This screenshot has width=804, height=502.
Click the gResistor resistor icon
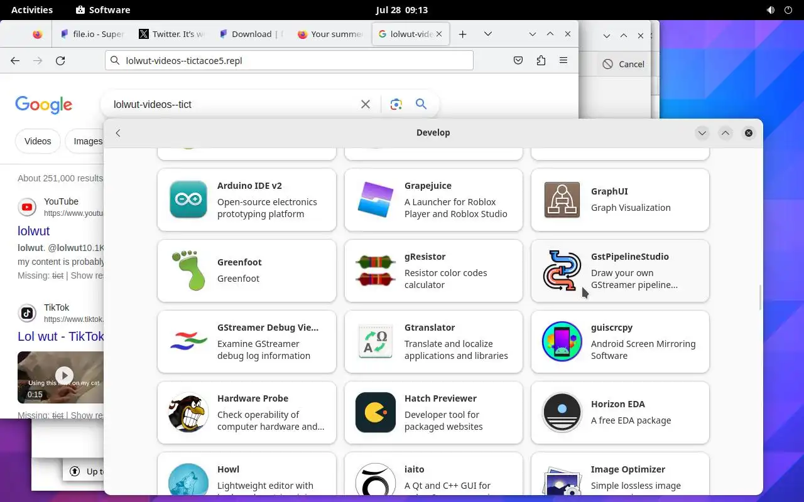click(x=376, y=270)
